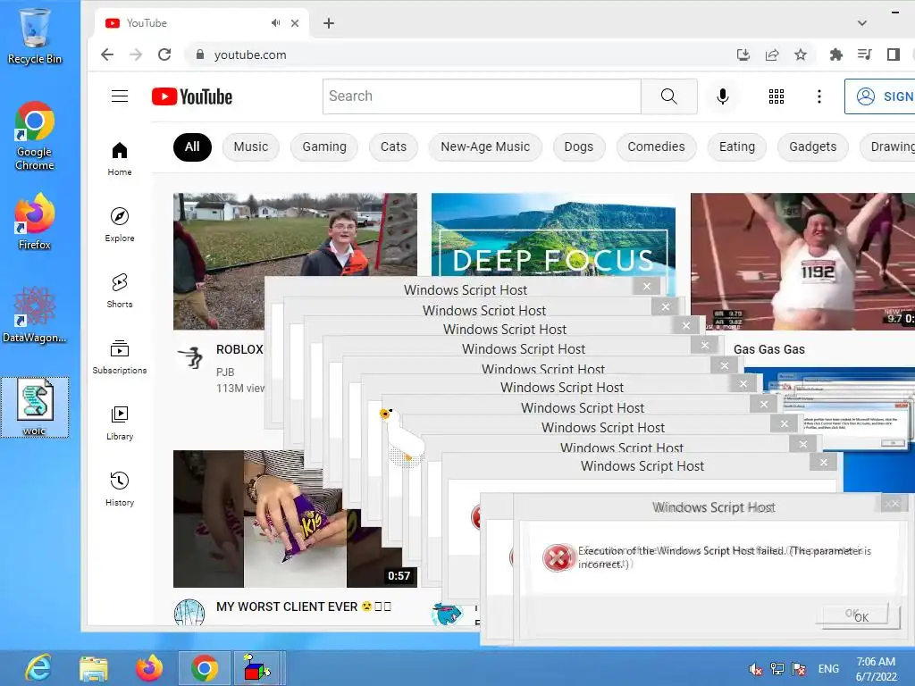Share this page using the share icon
915x686 pixels.
772,54
